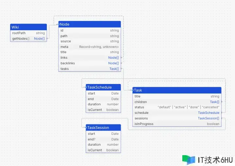This screenshot has width=235, height=166.
Task: Click the IT技术6HU watermark logo icon
Action: coord(189,160)
